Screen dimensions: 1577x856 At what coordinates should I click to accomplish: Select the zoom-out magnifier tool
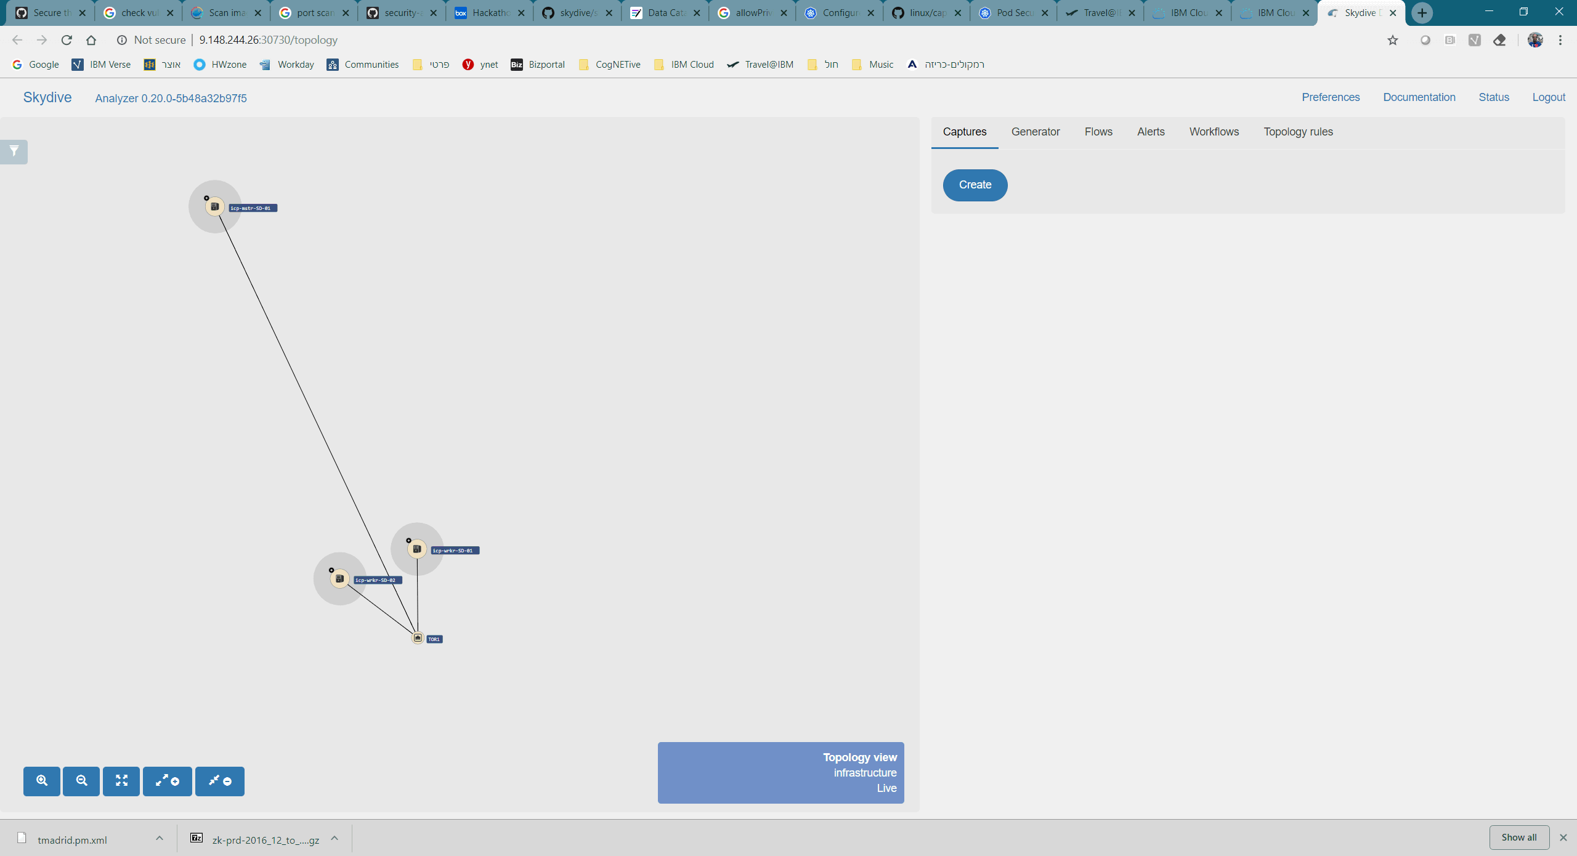81,781
